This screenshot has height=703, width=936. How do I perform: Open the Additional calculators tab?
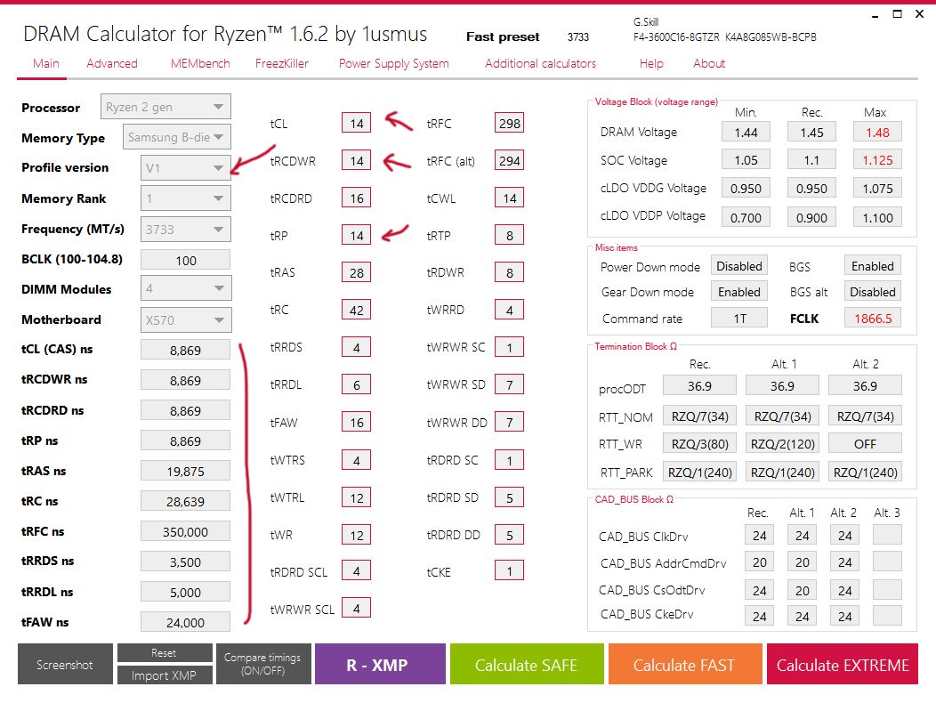540,63
